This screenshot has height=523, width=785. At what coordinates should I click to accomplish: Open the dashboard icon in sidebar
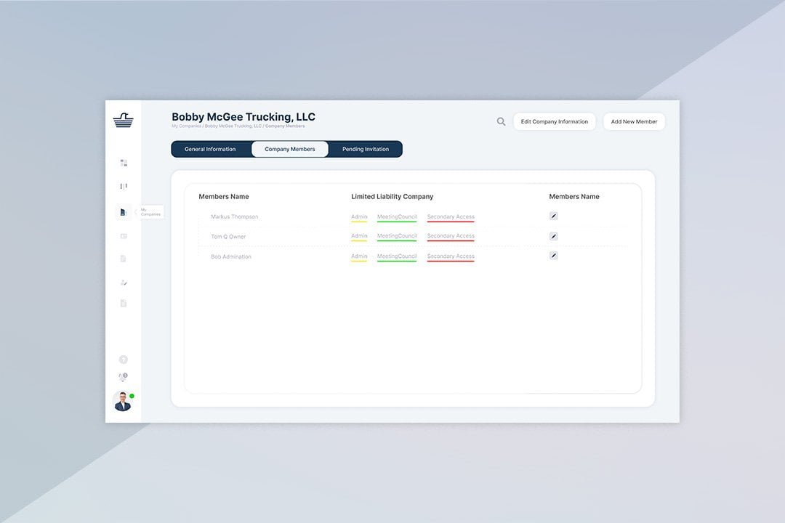[124, 163]
